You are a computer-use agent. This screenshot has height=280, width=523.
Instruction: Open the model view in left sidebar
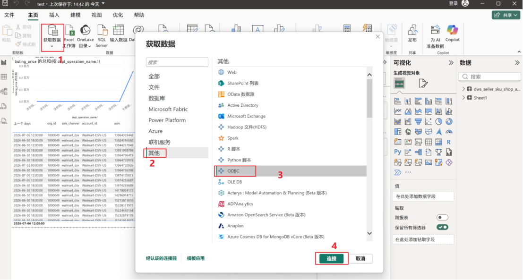click(4, 91)
